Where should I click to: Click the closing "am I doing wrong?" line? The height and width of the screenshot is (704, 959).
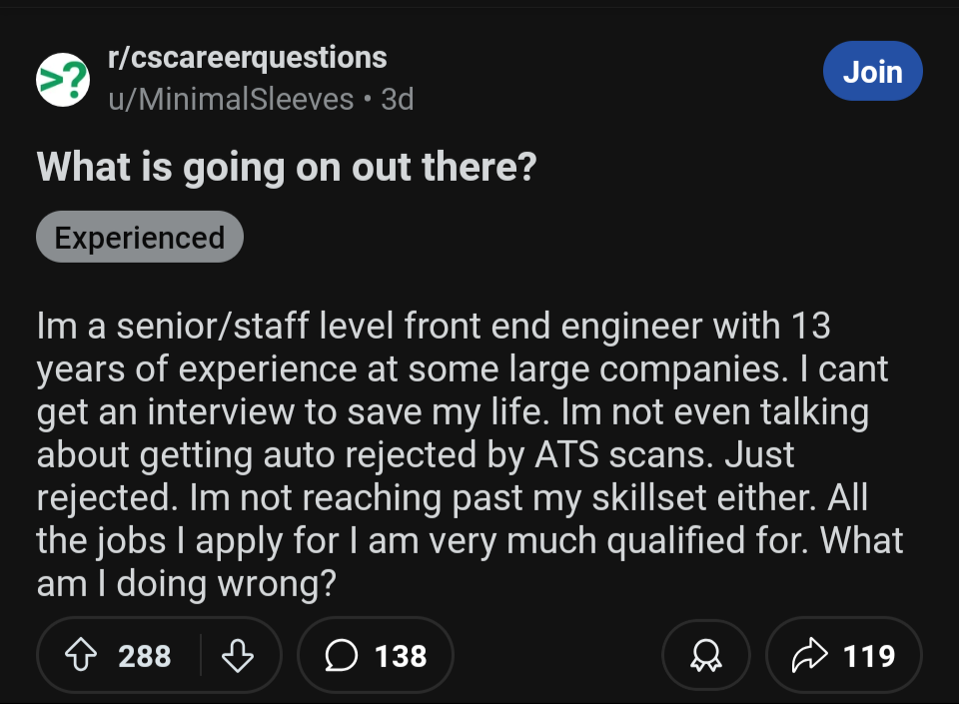tap(185, 584)
